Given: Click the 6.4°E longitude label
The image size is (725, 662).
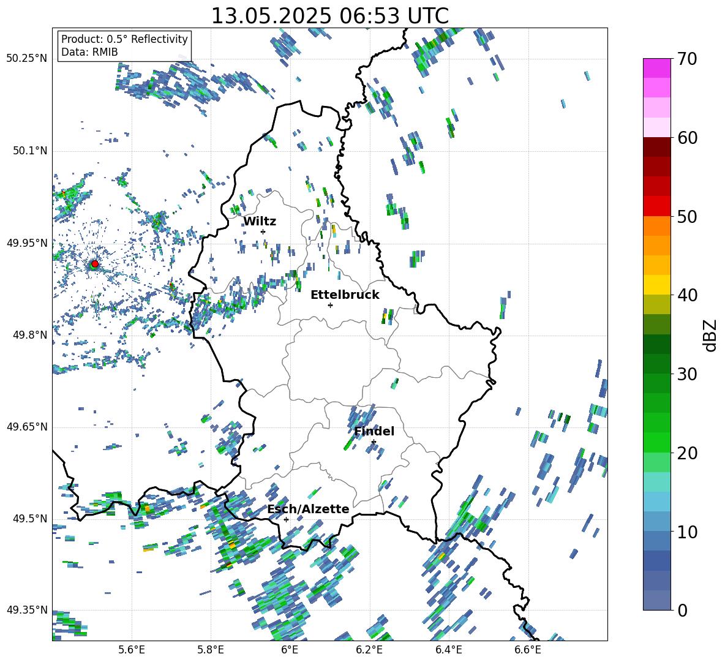Looking at the screenshot, I should tap(448, 650).
